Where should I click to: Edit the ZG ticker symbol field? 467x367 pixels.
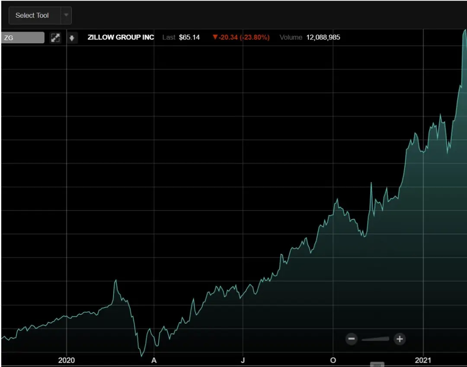(x=22, y=38)
